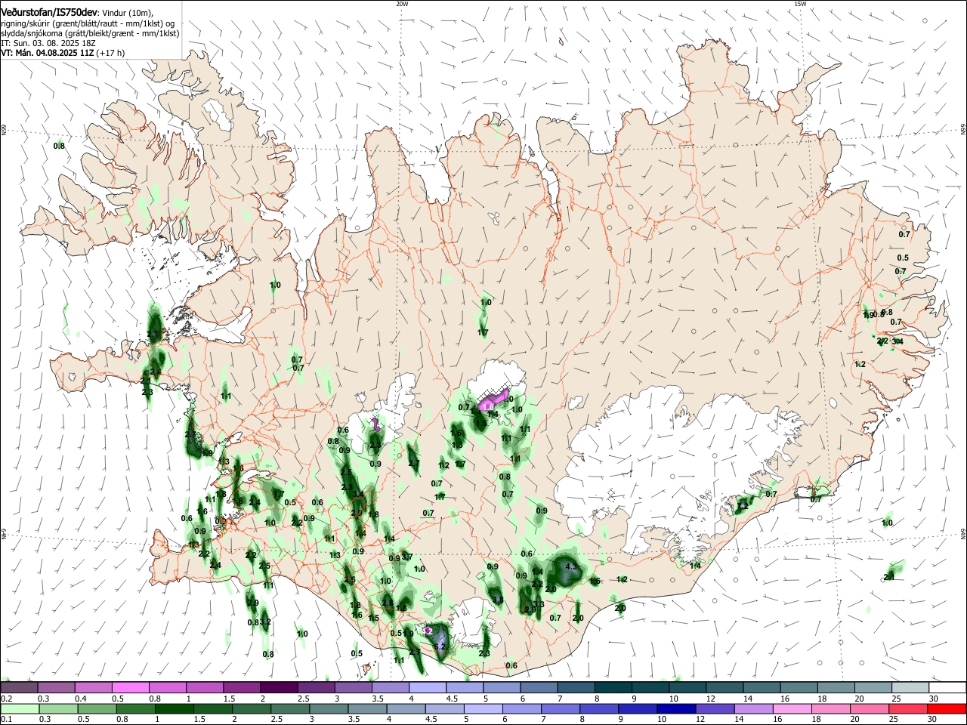Click the 0.2 label in the snow legend row

[7, 699]
